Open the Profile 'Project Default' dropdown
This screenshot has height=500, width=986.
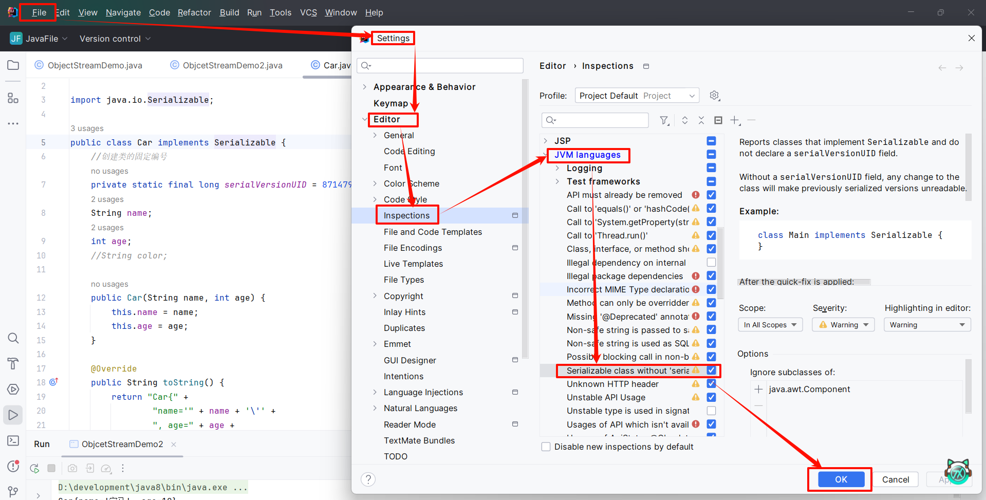637,96
